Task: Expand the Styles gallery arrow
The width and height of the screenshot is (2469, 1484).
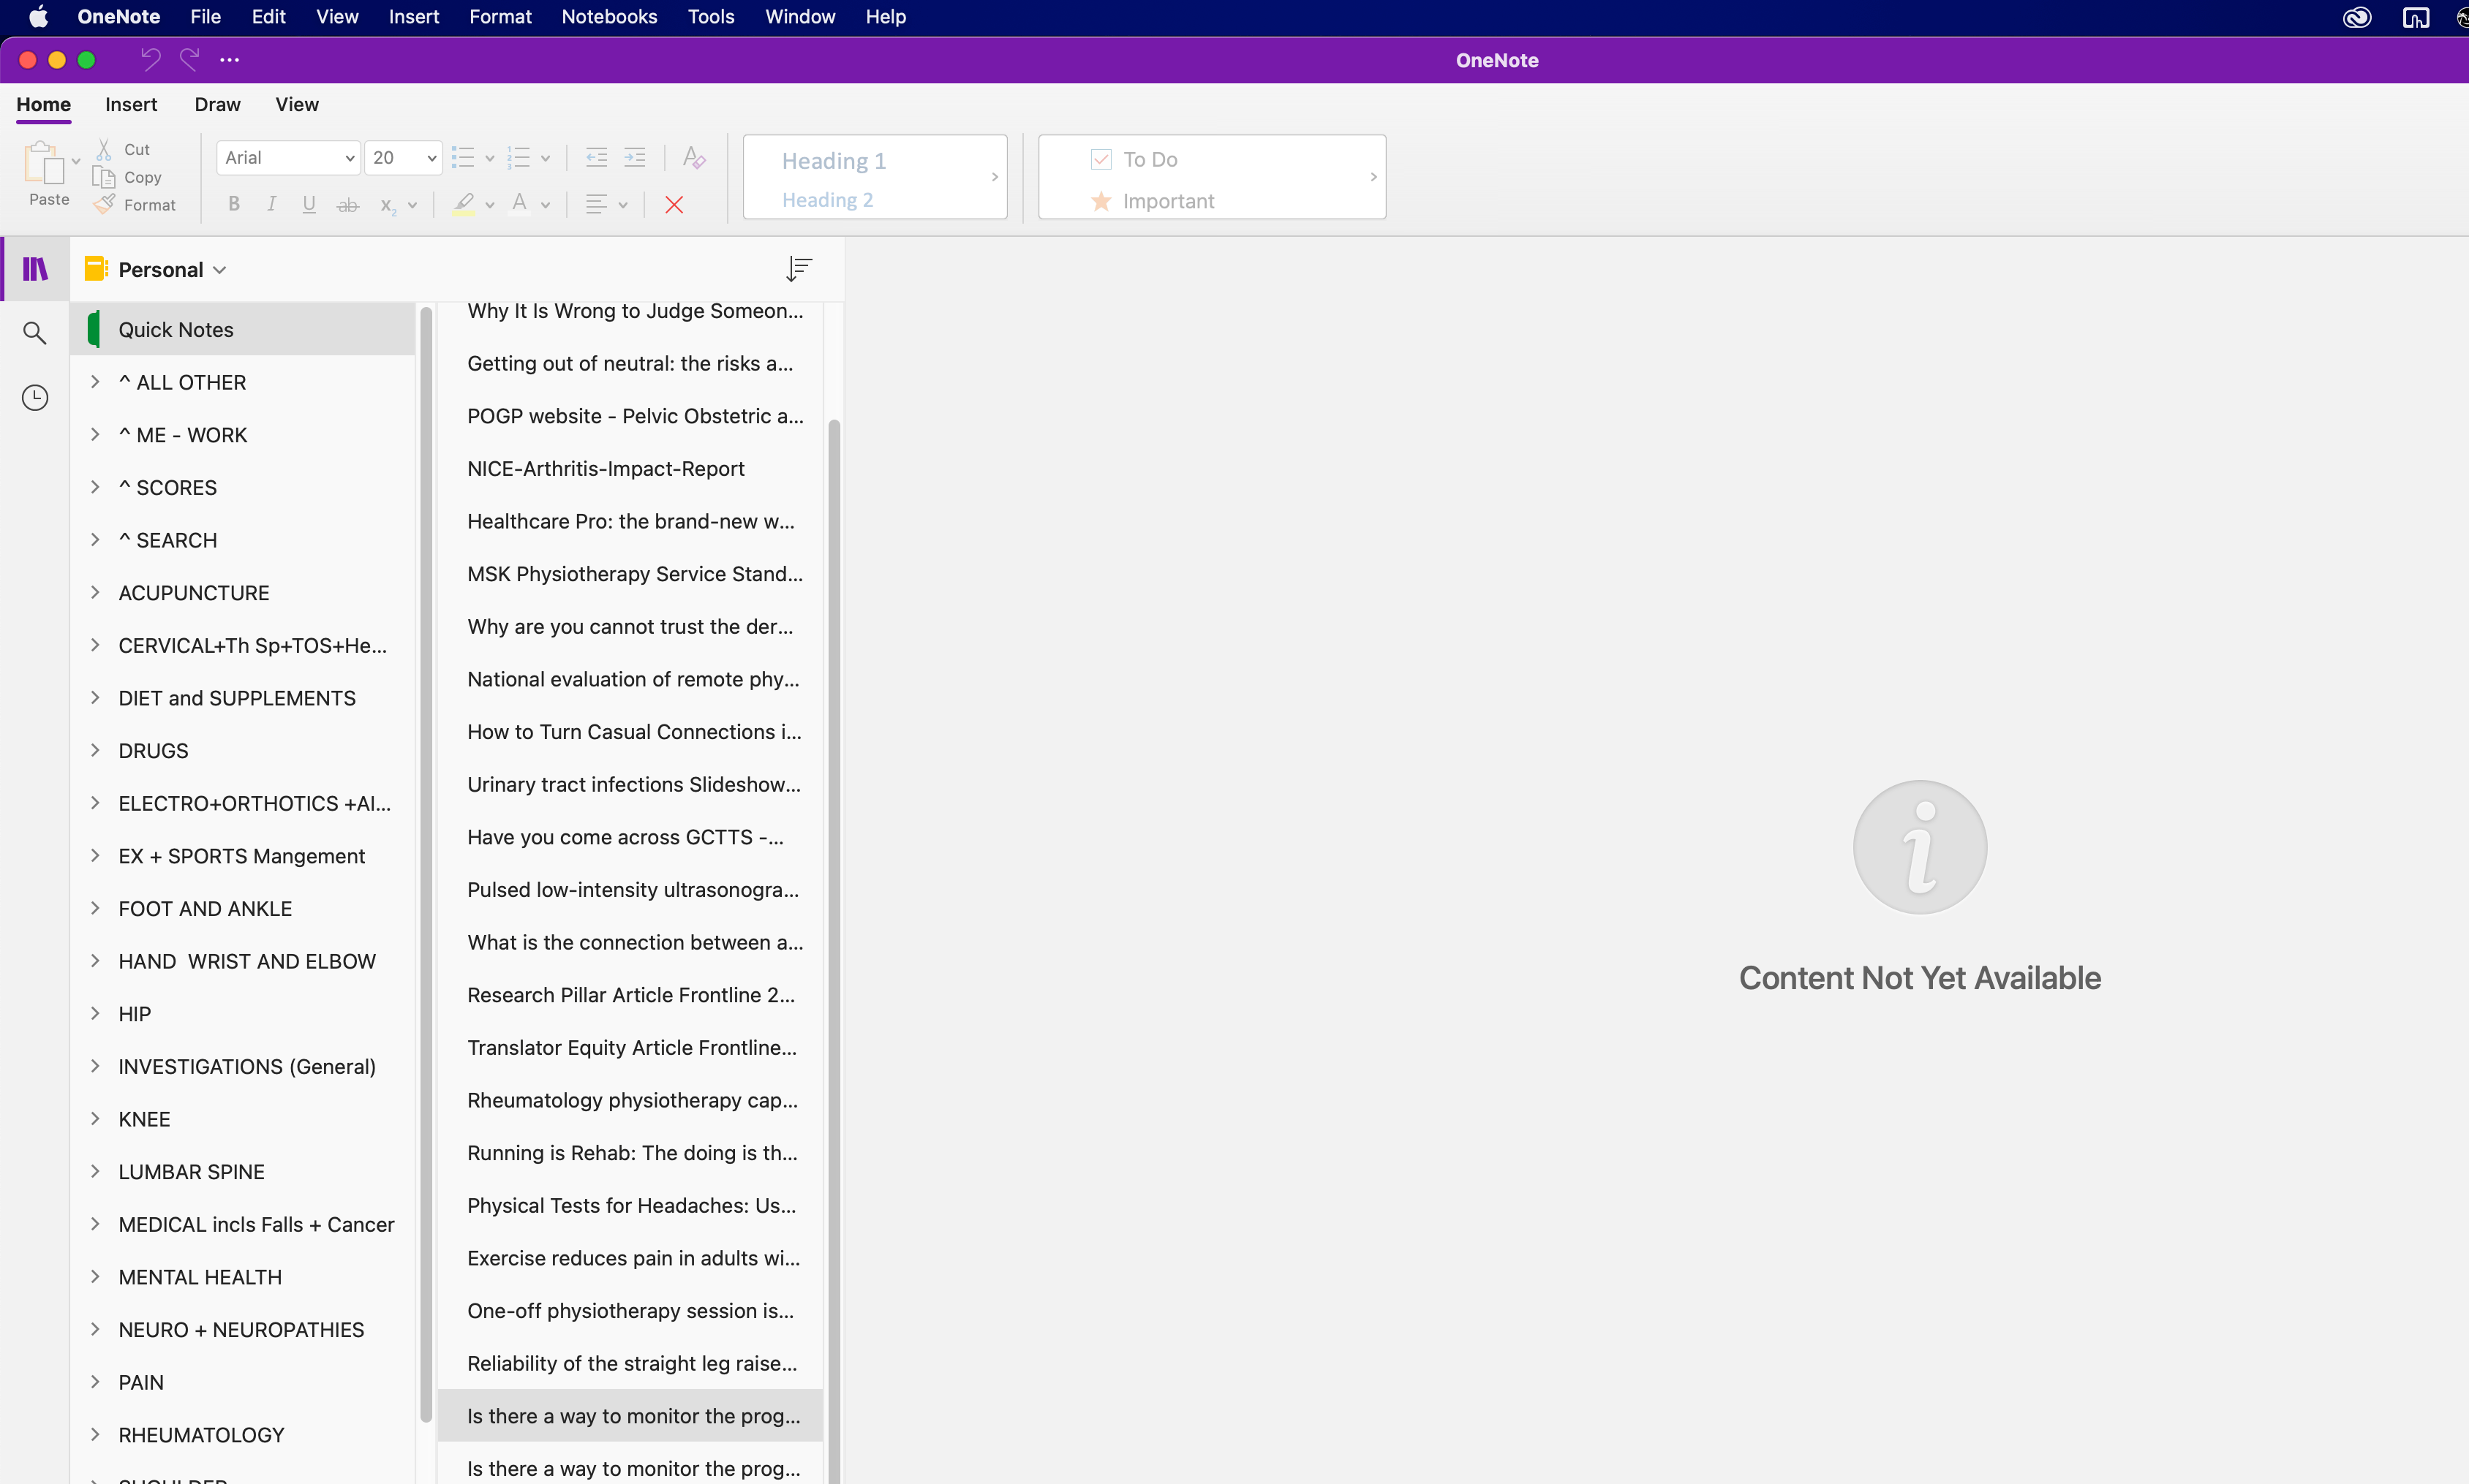Action: click(x=995, y=177)
